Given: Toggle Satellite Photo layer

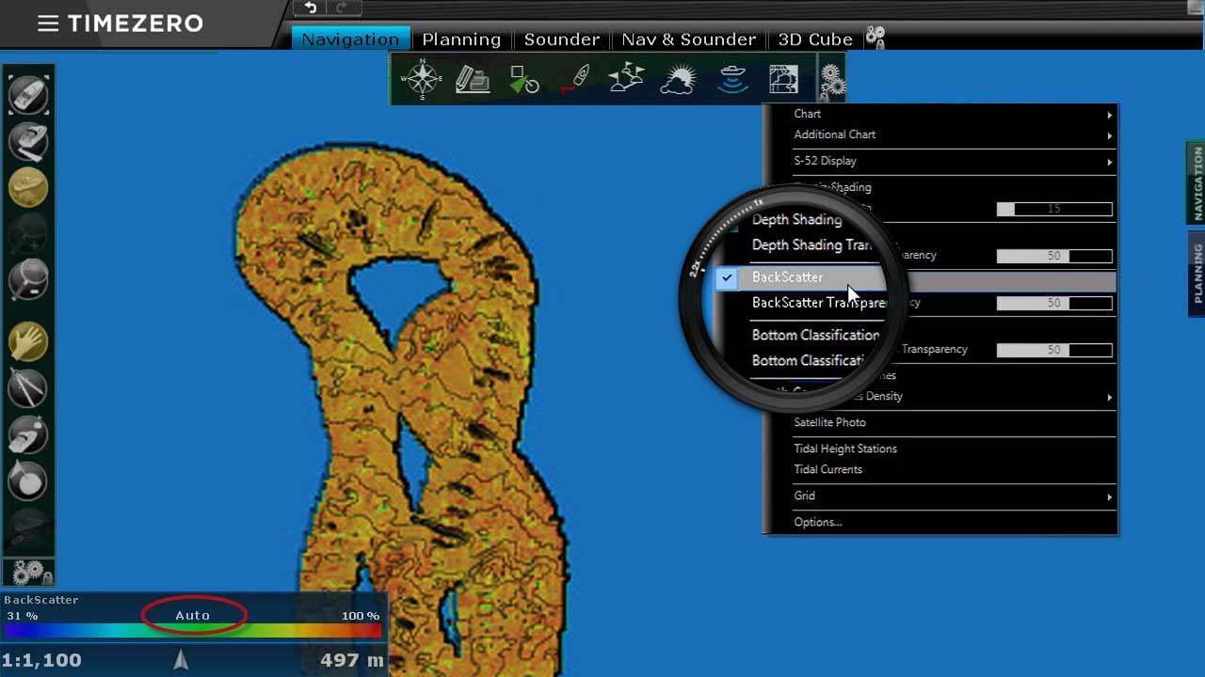Looking at the screenshot, I should tap(829, 422).
